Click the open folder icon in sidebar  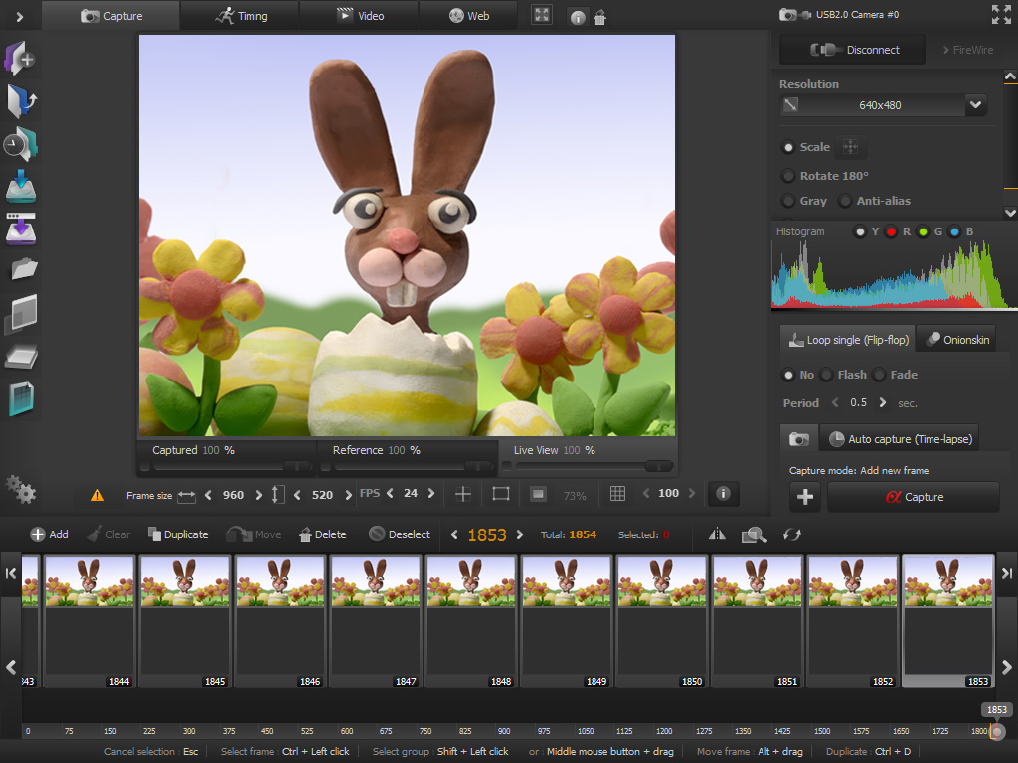(x=24, y=267)
